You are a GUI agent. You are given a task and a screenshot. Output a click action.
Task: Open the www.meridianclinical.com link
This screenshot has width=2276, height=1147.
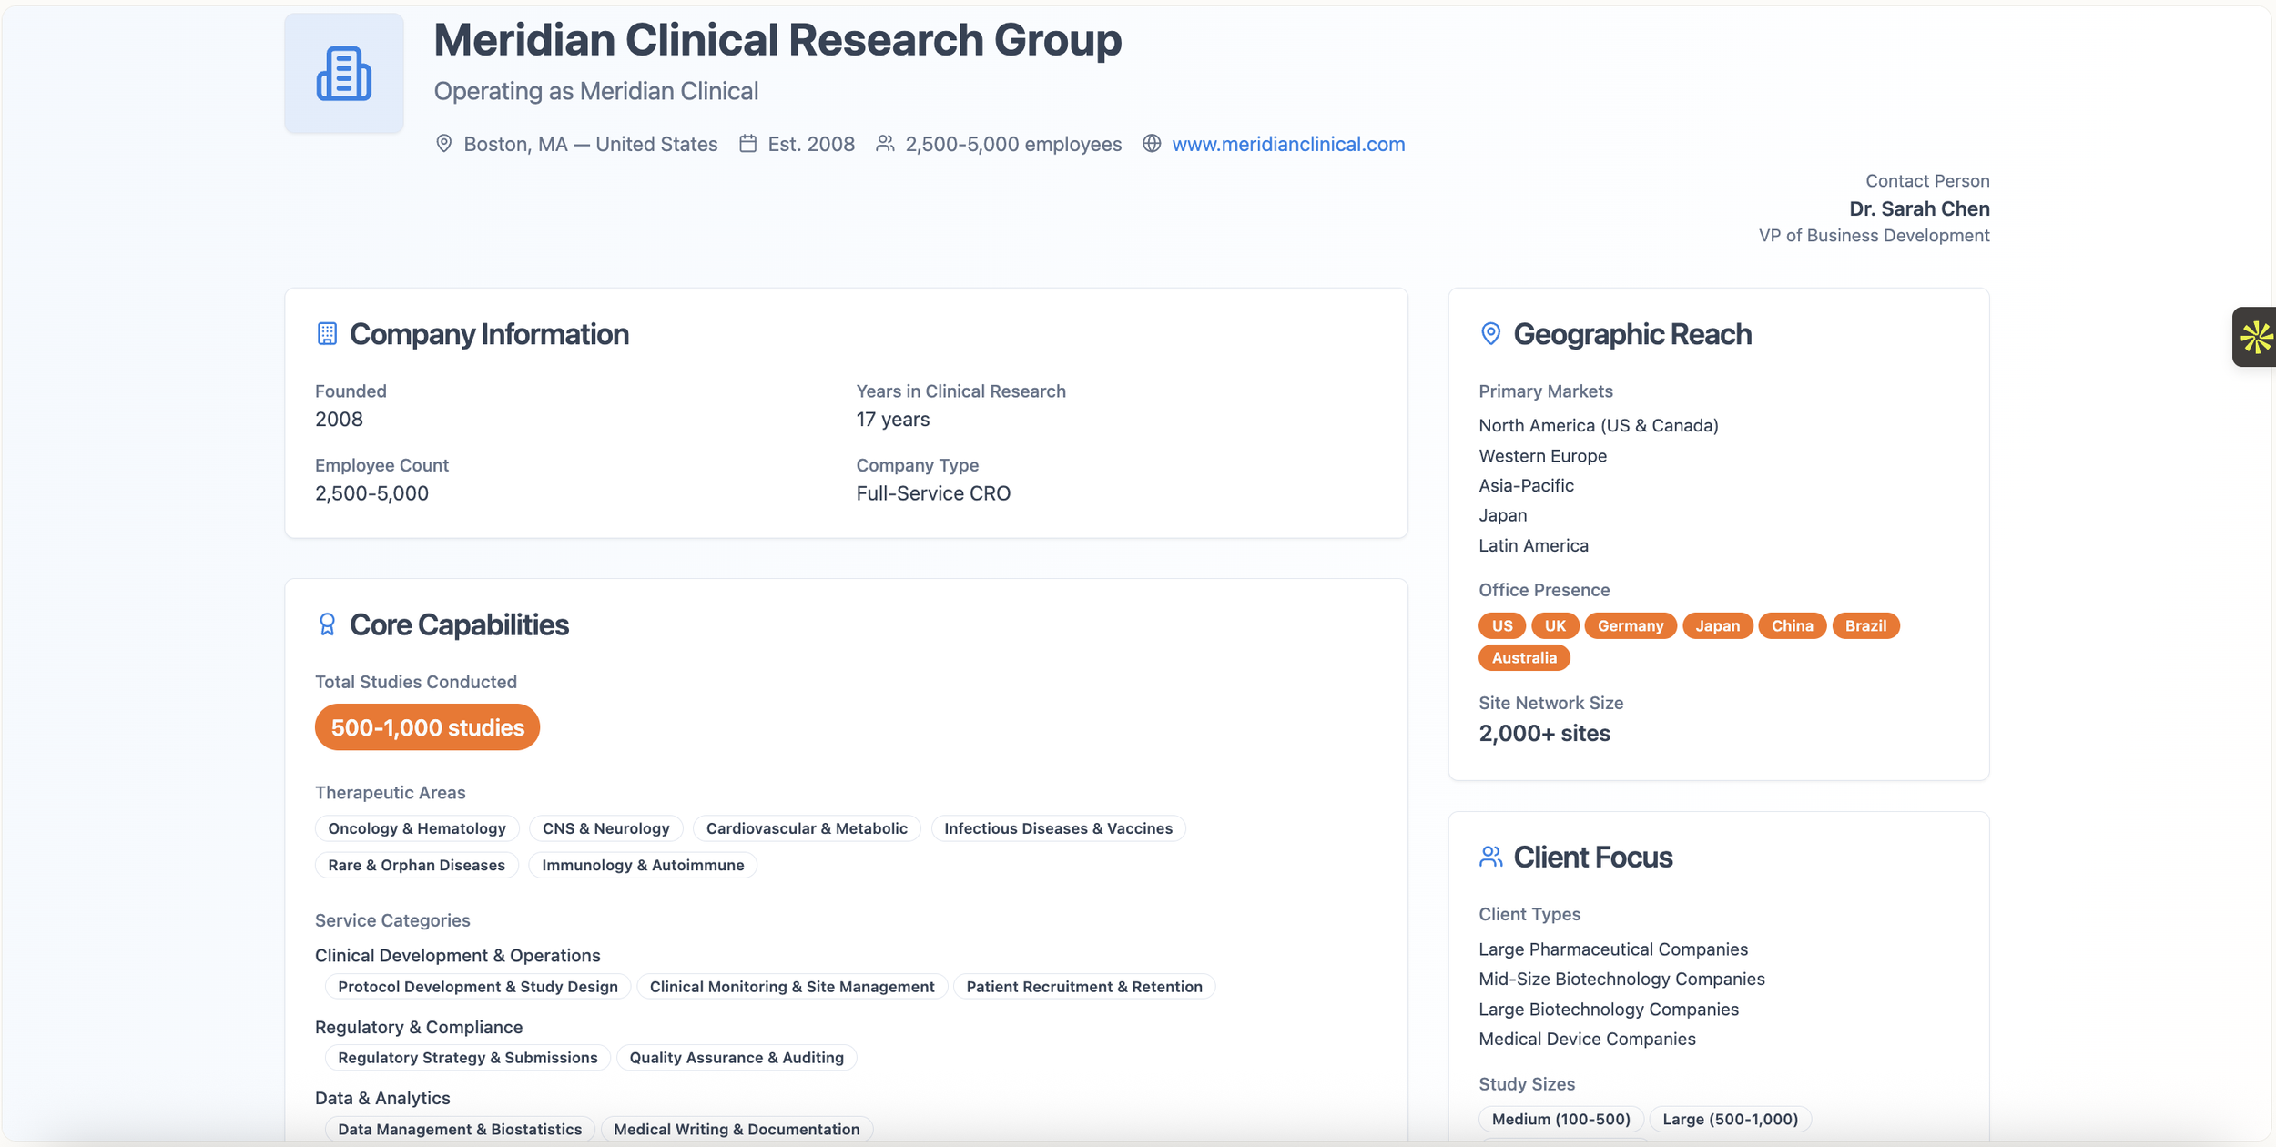pyautogui.click(x=1288, y=144)
